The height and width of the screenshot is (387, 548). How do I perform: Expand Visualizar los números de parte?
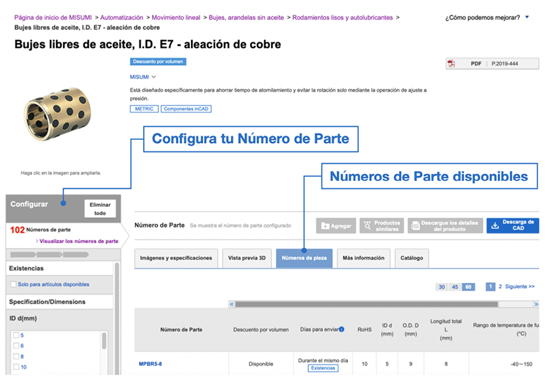(79, 241)
